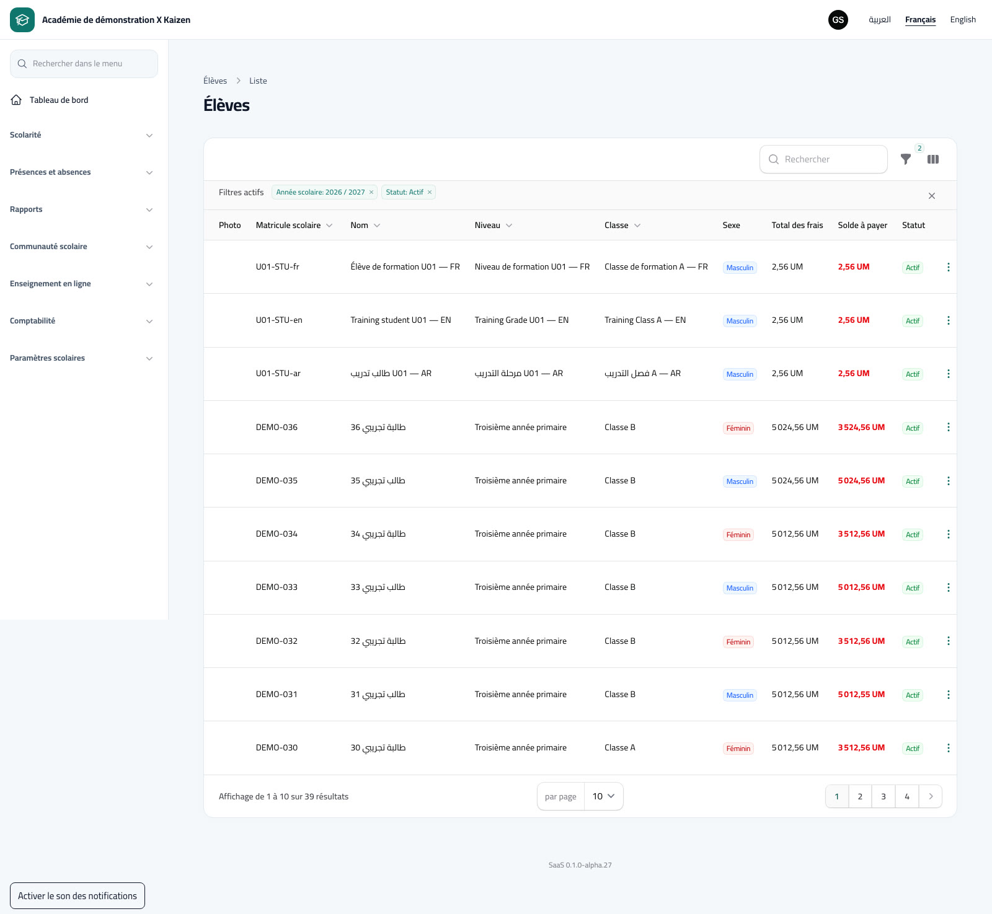The width and height of the screenshot is (992, 914).
Task: Open the column visibility toggle icon
Action: tap(933, 159)
